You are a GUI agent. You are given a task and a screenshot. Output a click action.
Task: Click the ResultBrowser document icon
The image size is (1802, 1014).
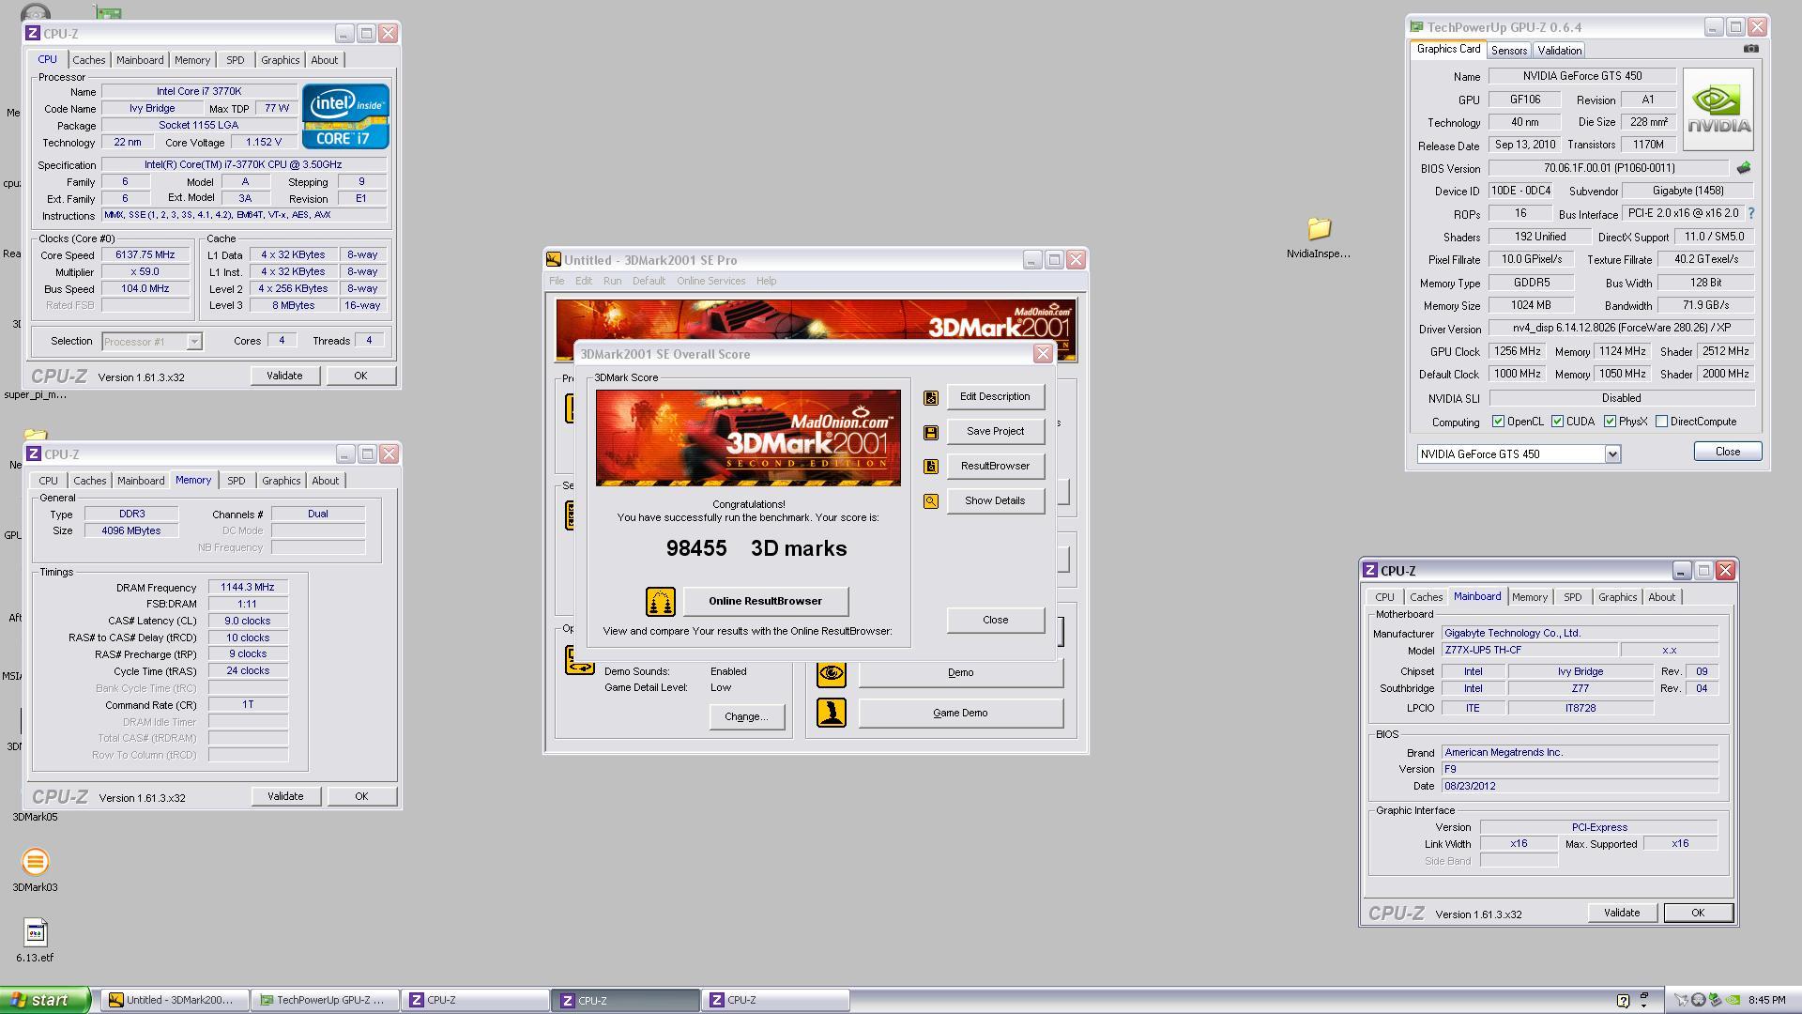(930, 467)
